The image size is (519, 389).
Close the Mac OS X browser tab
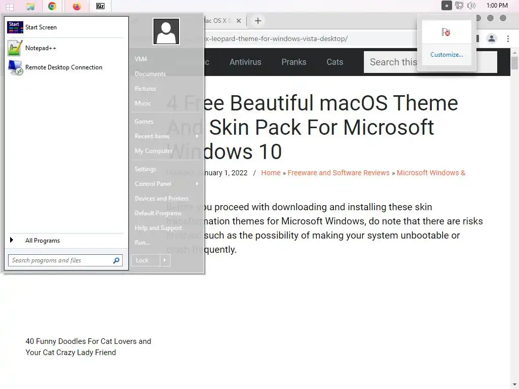(238, 21)
